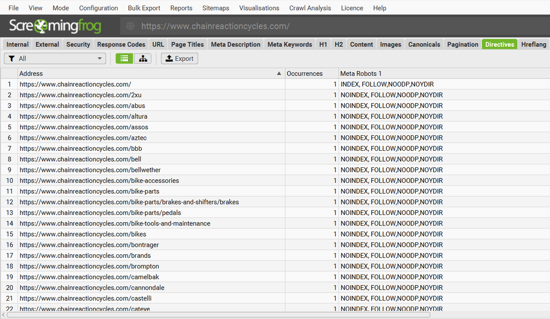Open the All filter dropdown

click(x=55, y=59)
